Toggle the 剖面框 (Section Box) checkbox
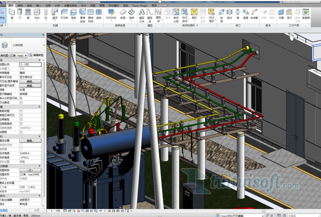Image resolution: width=321 pixels, height=217 pixels. click(21, 132)
